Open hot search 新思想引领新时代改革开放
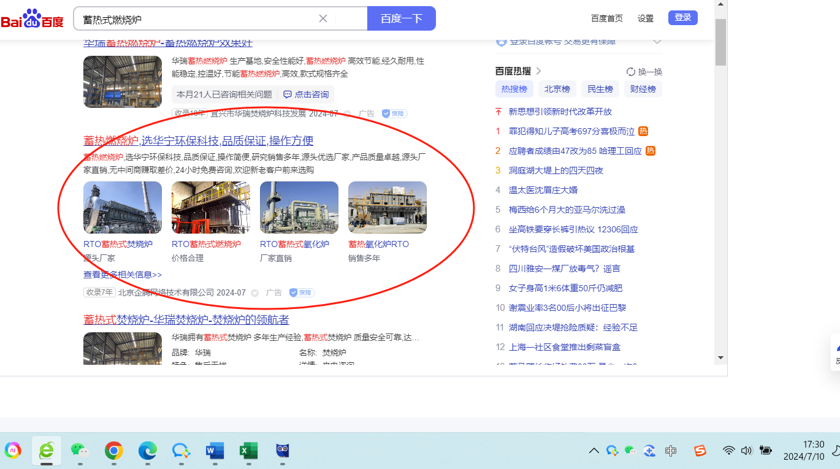The height and width of the screenshot is (469, 840). [x=560, y=112]
